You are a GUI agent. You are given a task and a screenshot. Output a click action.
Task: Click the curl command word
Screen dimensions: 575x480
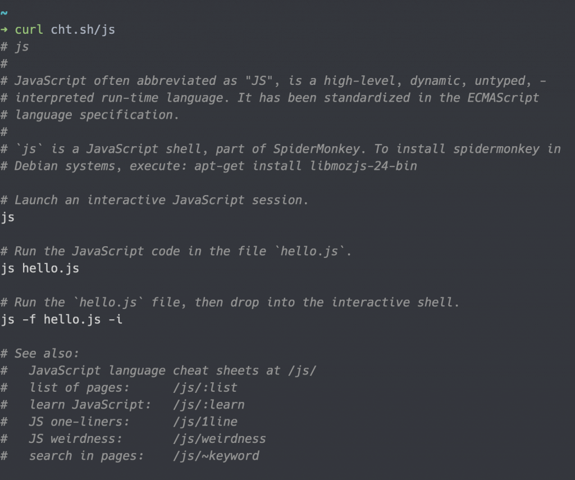tap(29, 30)
